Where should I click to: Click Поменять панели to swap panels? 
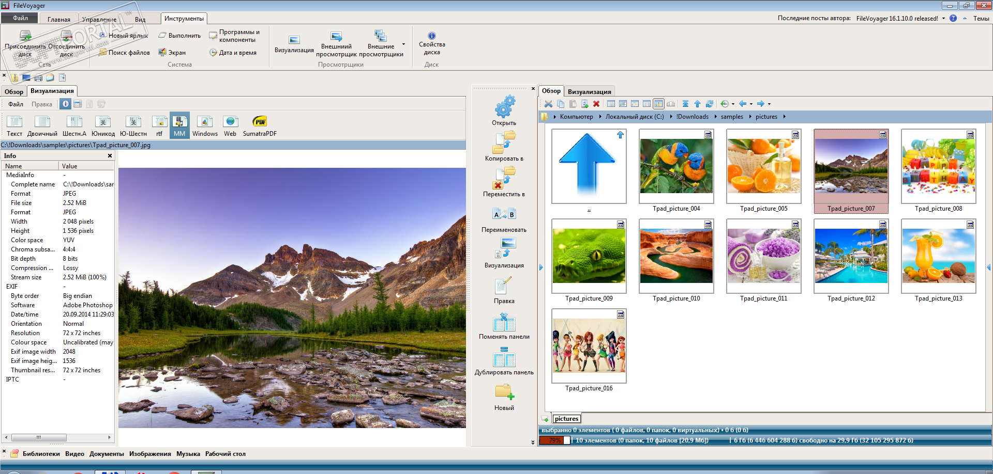click(x=504, y=326)
